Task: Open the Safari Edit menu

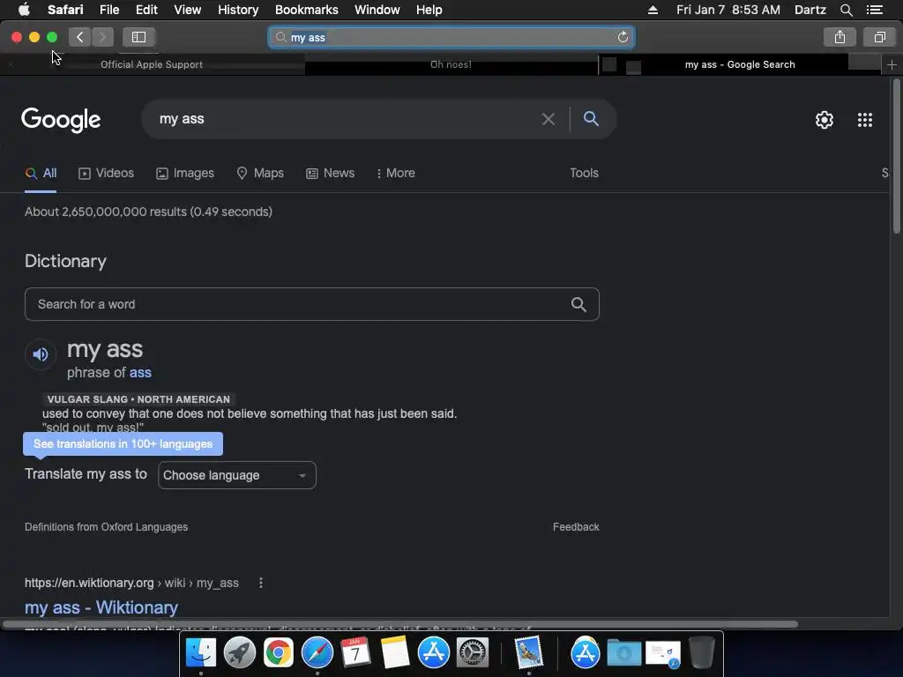Action: coord(146,10)
